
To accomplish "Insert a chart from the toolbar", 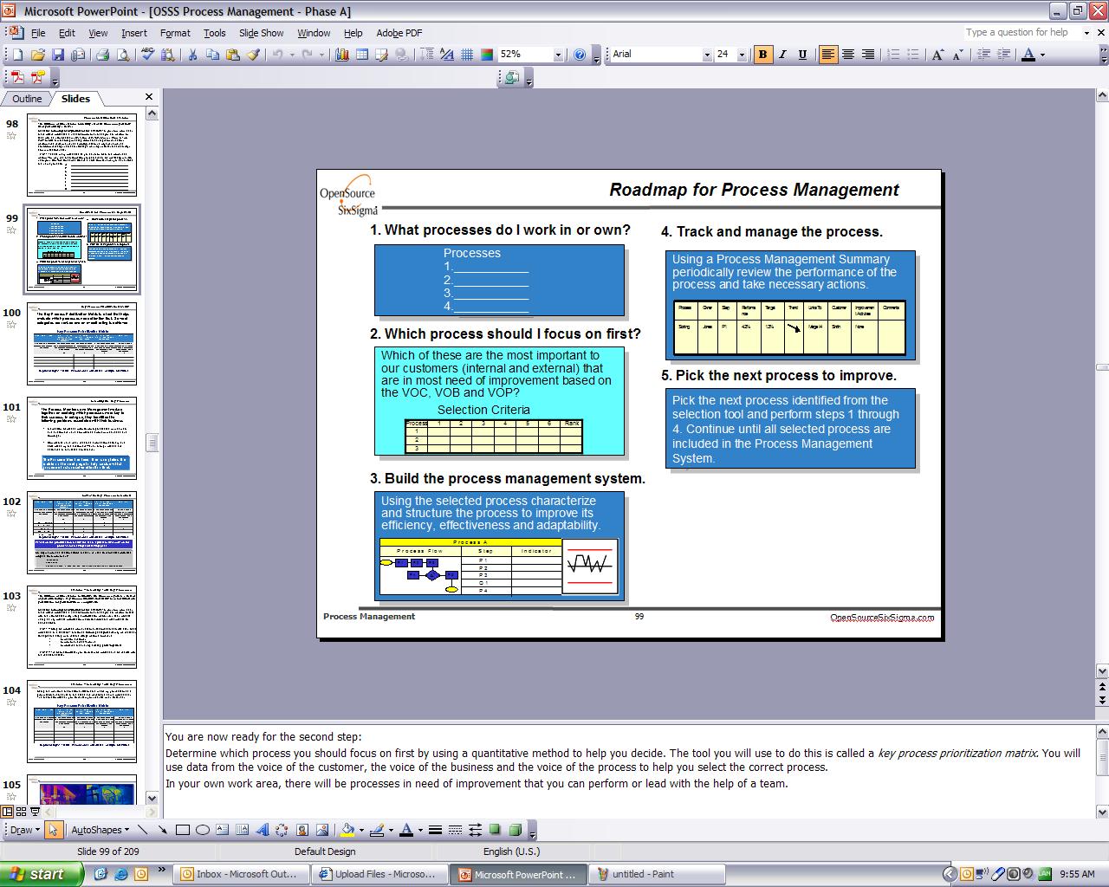I will coord(341,55).
